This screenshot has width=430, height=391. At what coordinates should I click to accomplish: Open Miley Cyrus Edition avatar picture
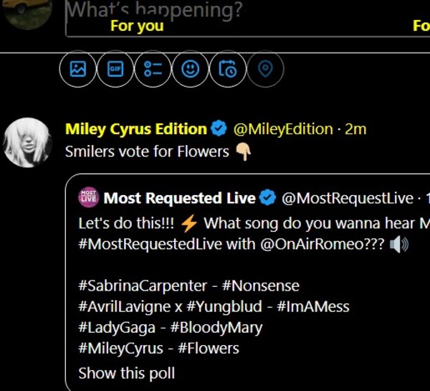point(27,141)
